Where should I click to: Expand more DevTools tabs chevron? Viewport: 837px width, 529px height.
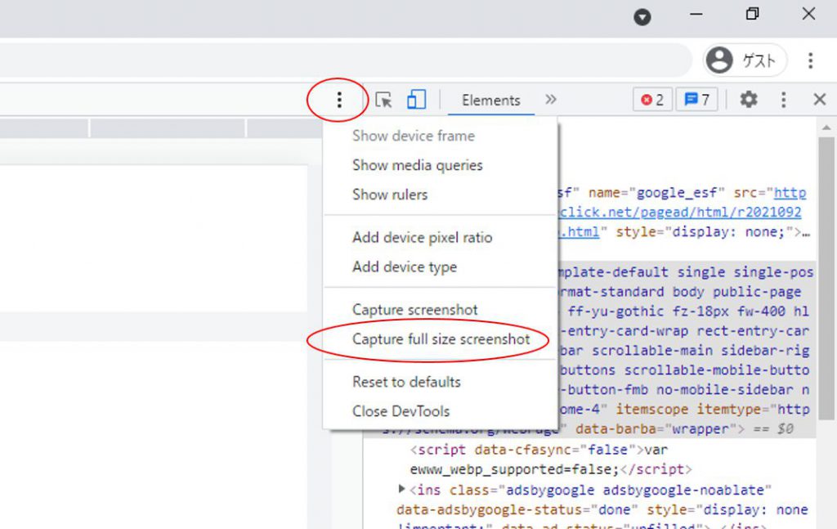pos(551,100)
